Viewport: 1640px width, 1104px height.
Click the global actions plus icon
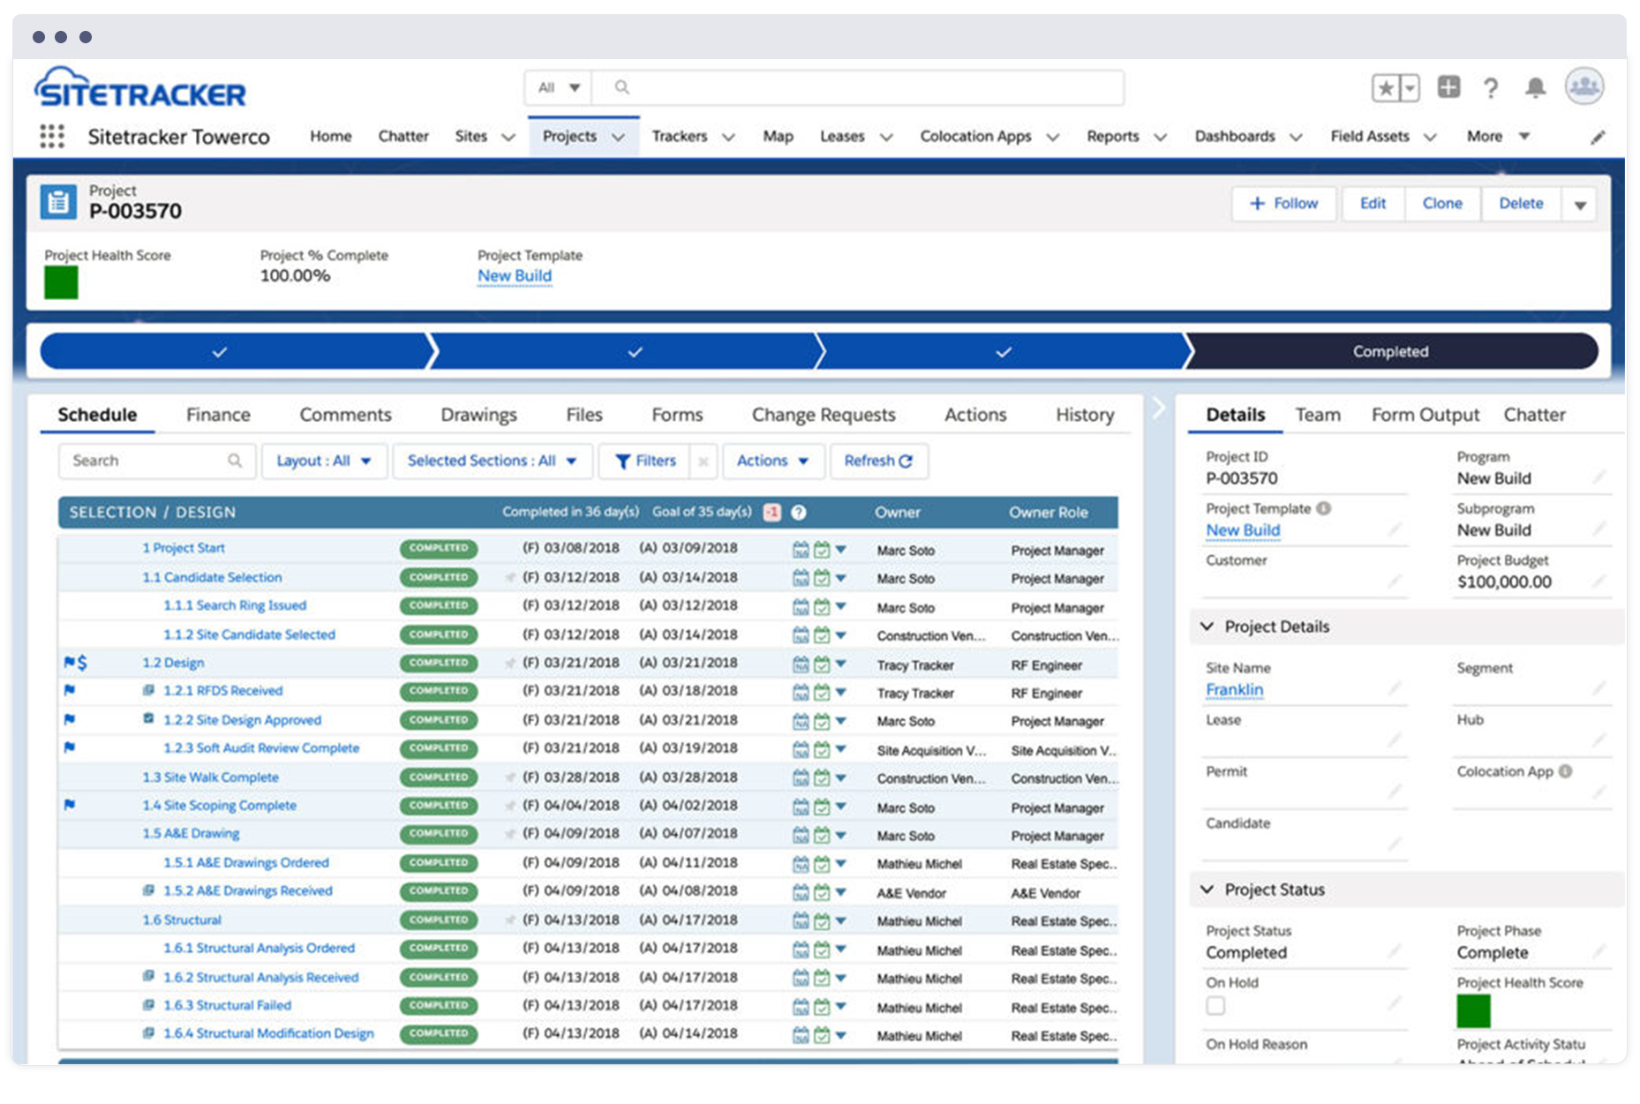click(x=1448, y=86)
